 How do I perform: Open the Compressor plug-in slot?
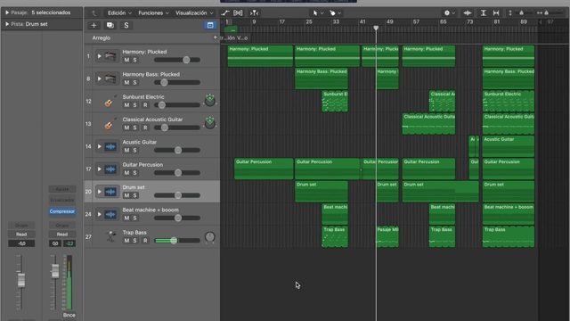pos(62,211)
